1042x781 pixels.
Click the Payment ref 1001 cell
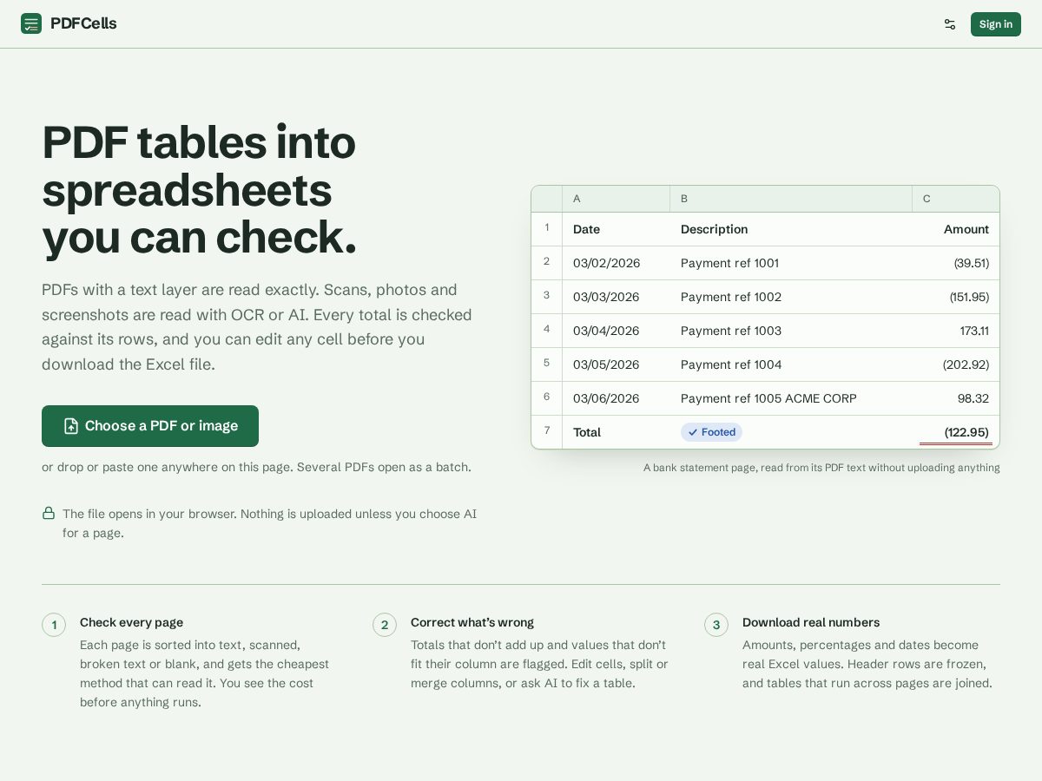[791, 263]
